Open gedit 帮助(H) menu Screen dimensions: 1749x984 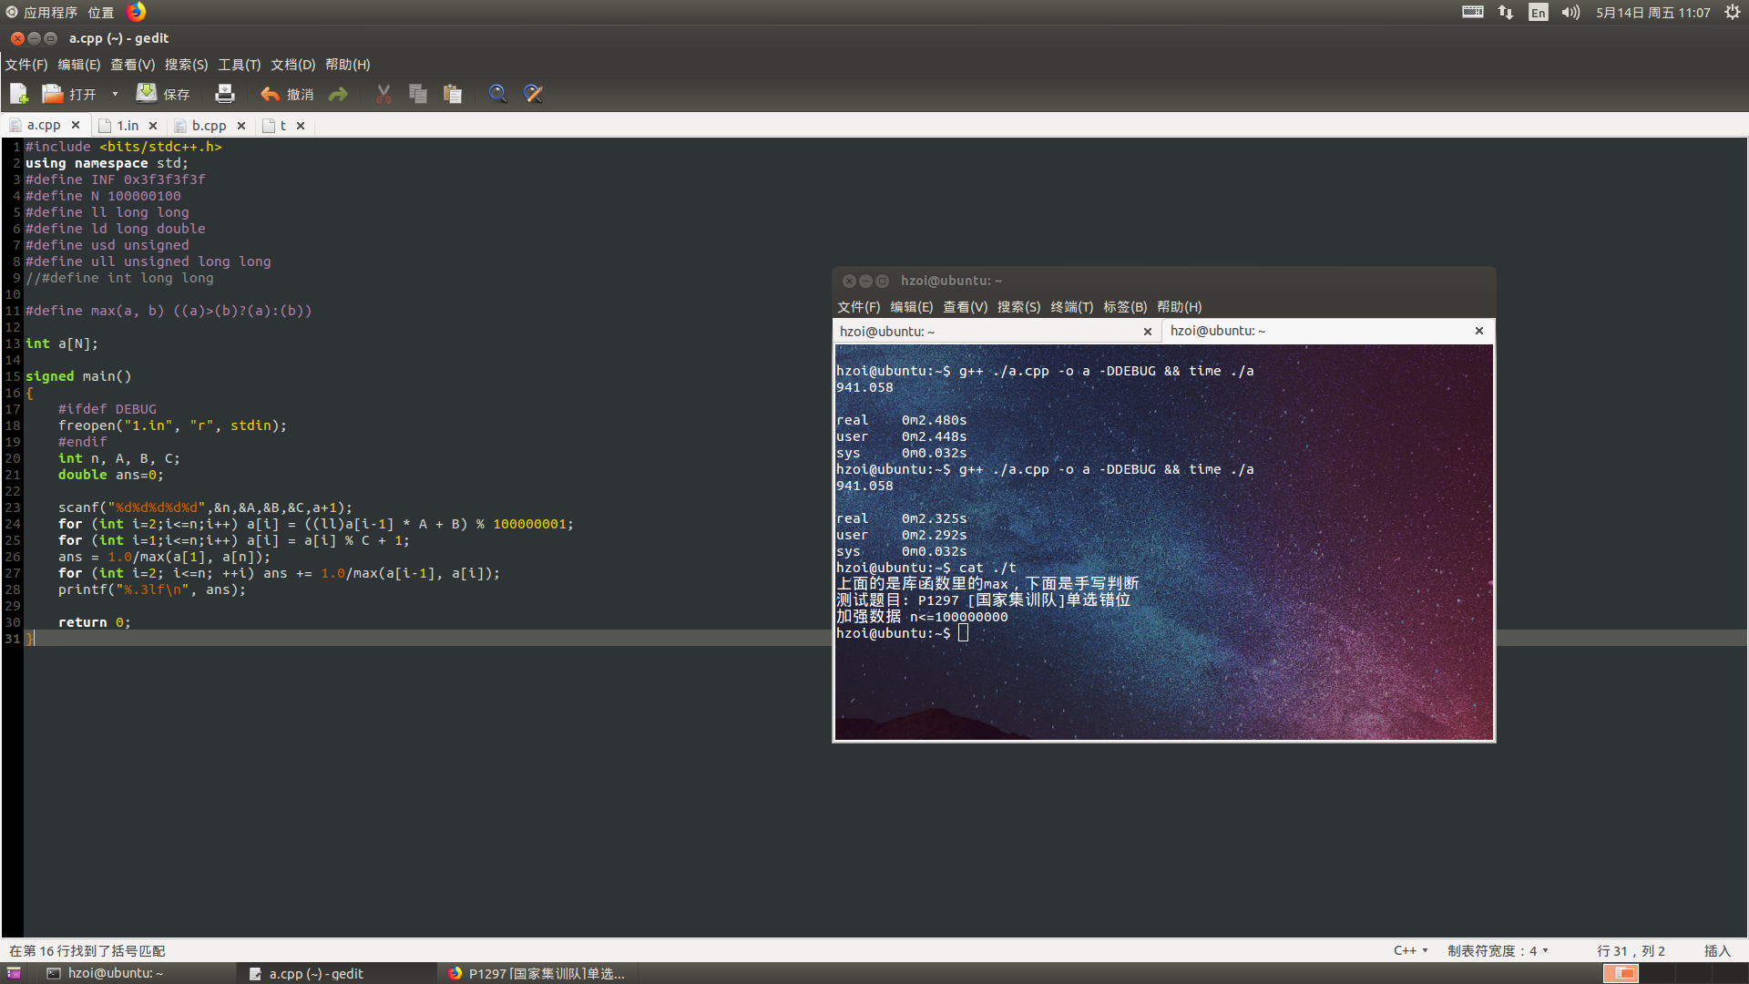click(348, 65)
